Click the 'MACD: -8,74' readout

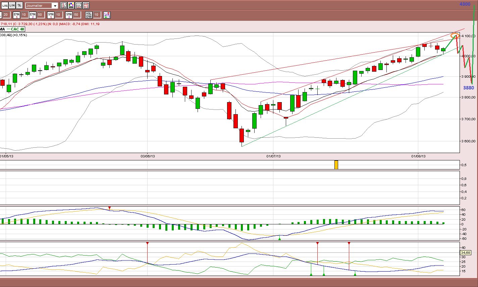[x=69, y=24]
